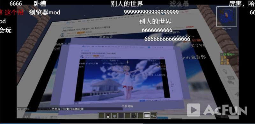The width and height of the screenshot is (255, 124).
Task: Click the inner page video title text
Action: click(x=99, y=53)
